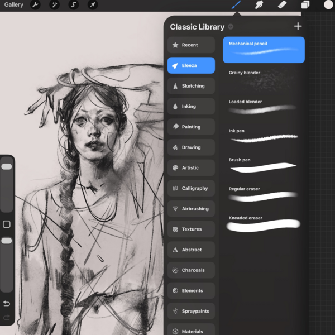Undo the last stroke
This screenshot has height=335, width=335.
pyautogui.click(x=7, y=303)
